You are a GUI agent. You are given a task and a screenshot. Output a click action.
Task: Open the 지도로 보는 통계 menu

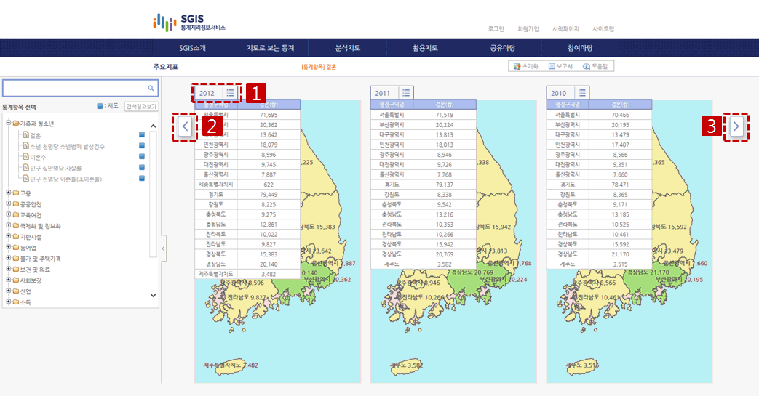270,48
